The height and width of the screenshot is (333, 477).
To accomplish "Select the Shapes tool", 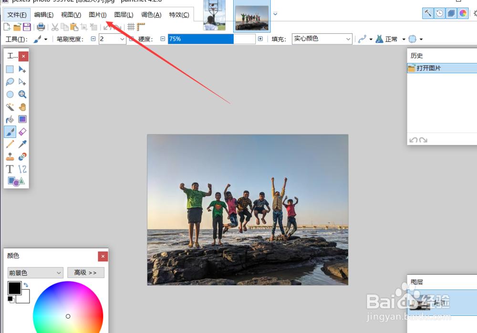I will coord(16,182).
